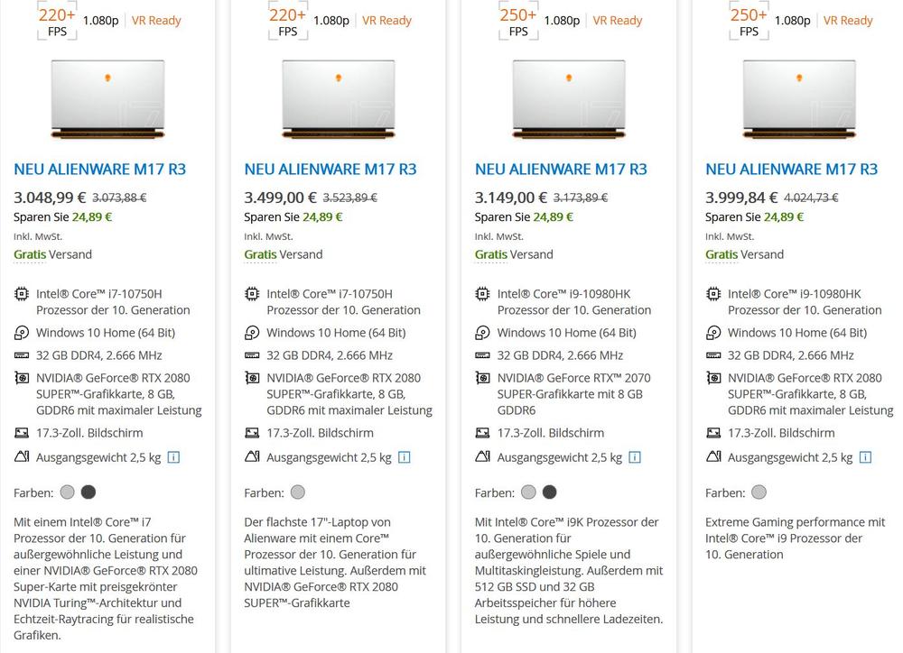Pick silver color swatch for 3.149,00 € laptop
This screenshot has height=653, width=903.
[528, 492]
